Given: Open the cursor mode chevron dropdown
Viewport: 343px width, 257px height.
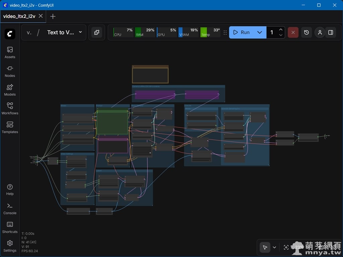Looking at the screenshot, I should [274, 247].
